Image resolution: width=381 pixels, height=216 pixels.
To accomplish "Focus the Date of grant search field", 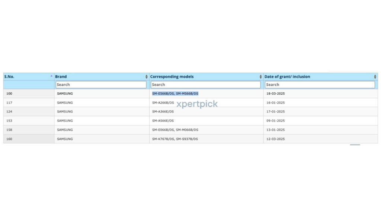I will [x=320, y=85].
